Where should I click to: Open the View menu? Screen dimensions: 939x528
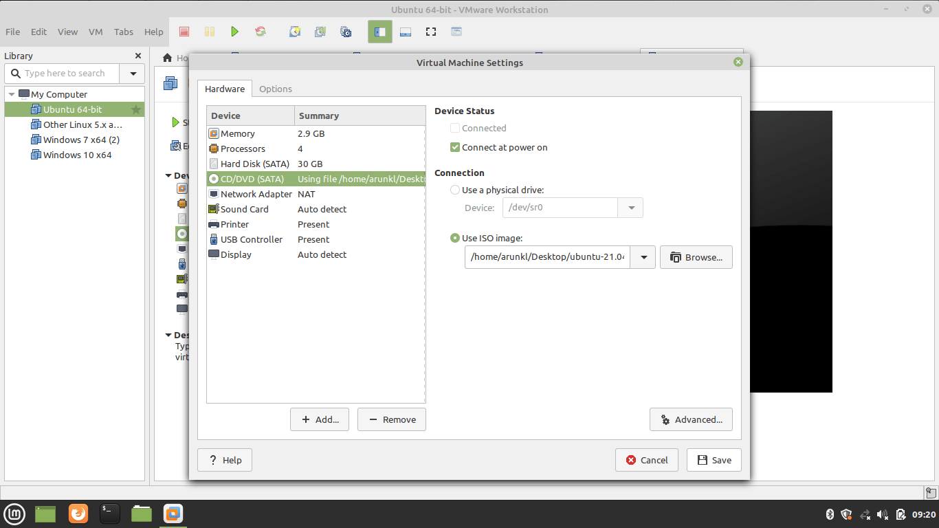click(68, 32)
